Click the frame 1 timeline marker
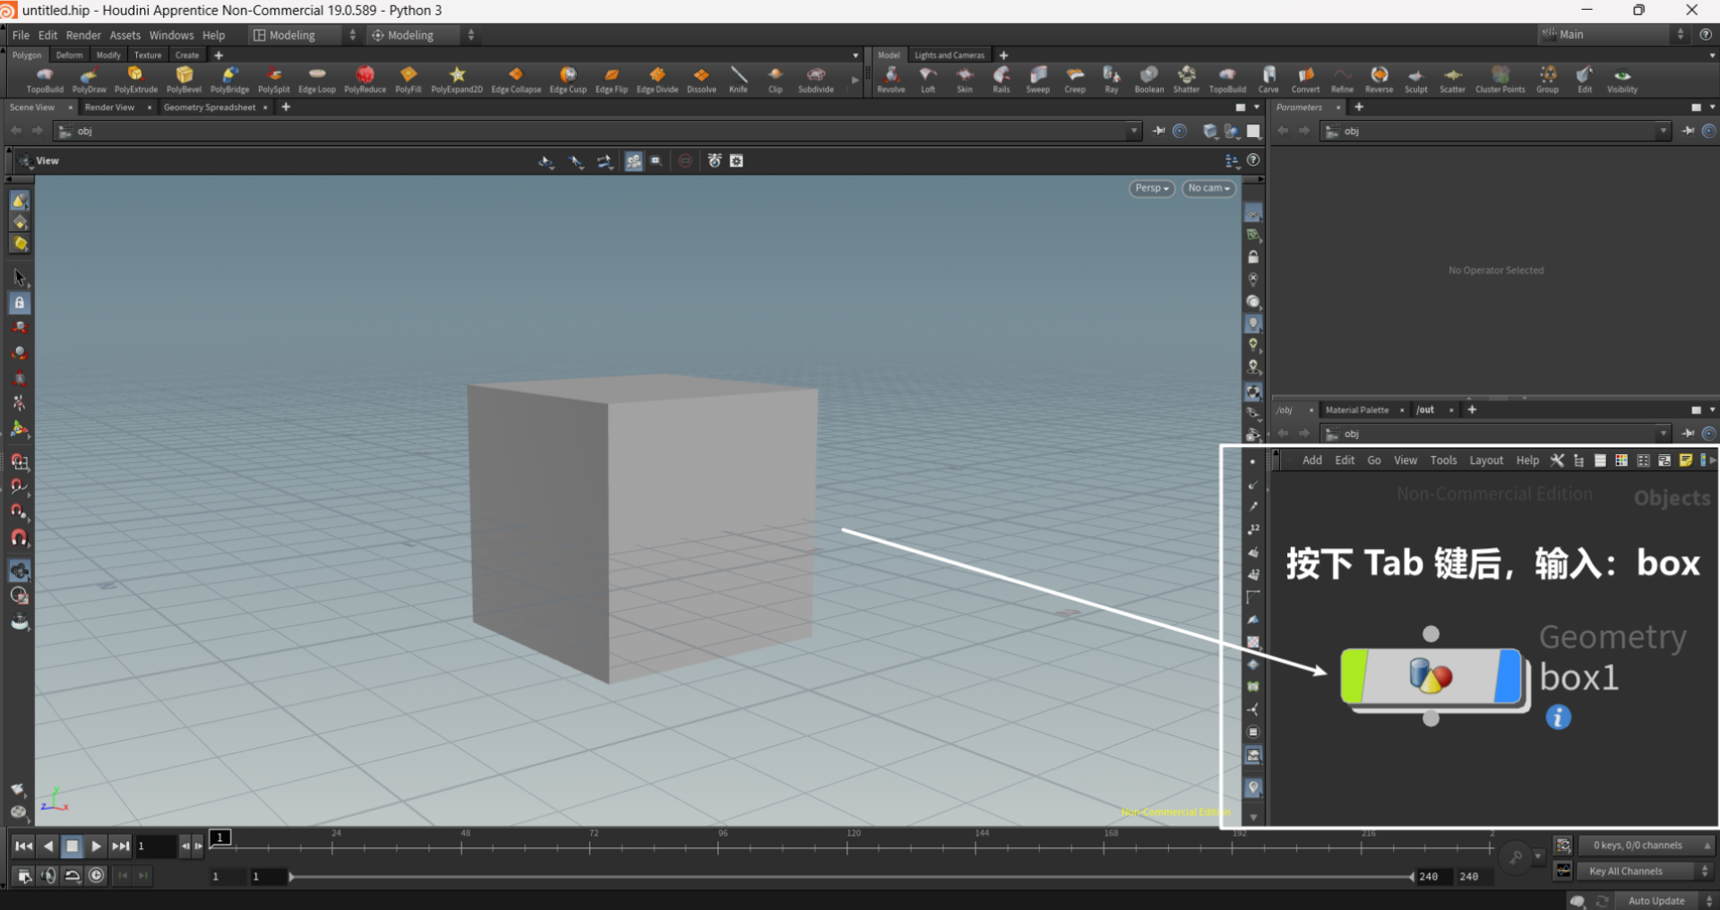This screenshot has width=1720, height=910. (x=220, y=837)
